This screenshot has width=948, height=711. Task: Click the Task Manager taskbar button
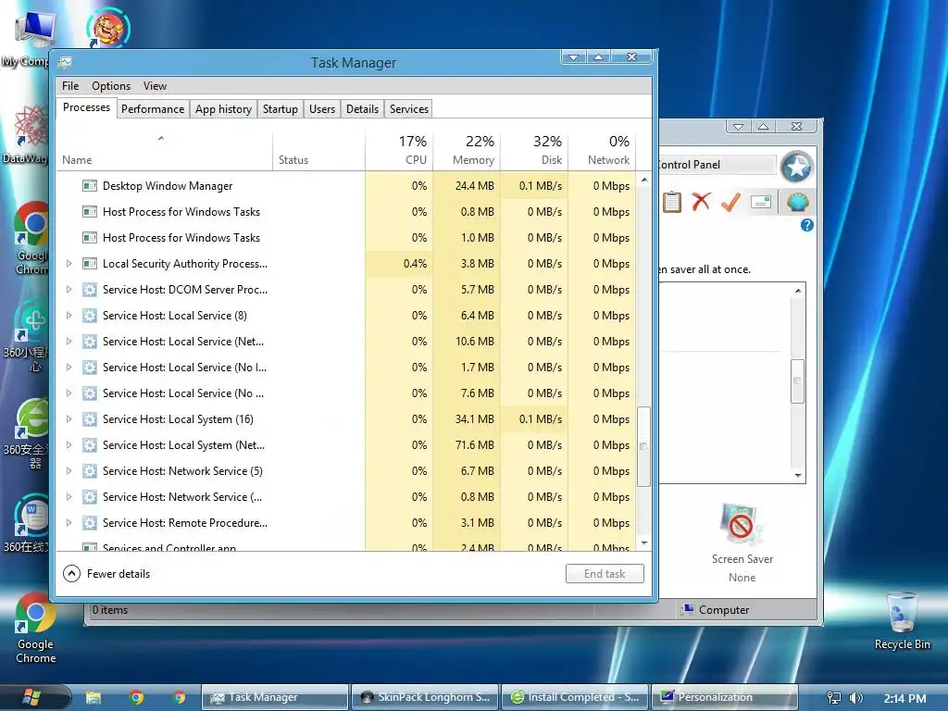[x=275, y=697]
